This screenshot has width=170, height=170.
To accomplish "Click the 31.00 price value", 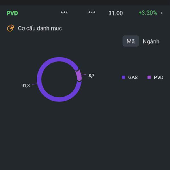I will coord(116,13).
